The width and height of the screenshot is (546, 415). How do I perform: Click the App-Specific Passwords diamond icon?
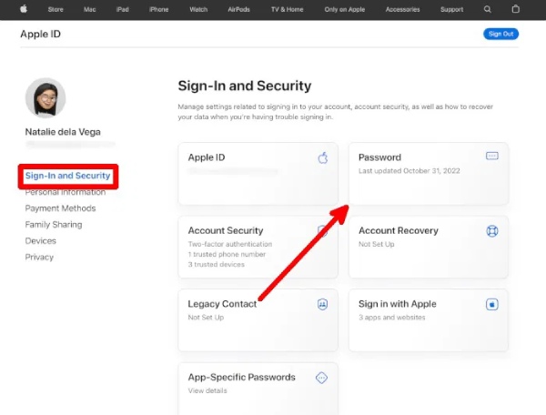pyautogui.click(x=321, y=378)
